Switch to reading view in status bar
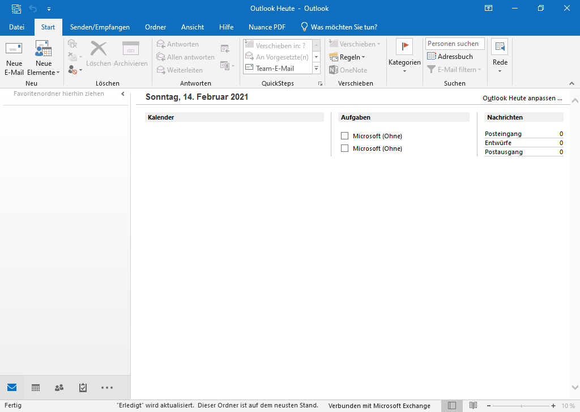 (x=474, y=406)
